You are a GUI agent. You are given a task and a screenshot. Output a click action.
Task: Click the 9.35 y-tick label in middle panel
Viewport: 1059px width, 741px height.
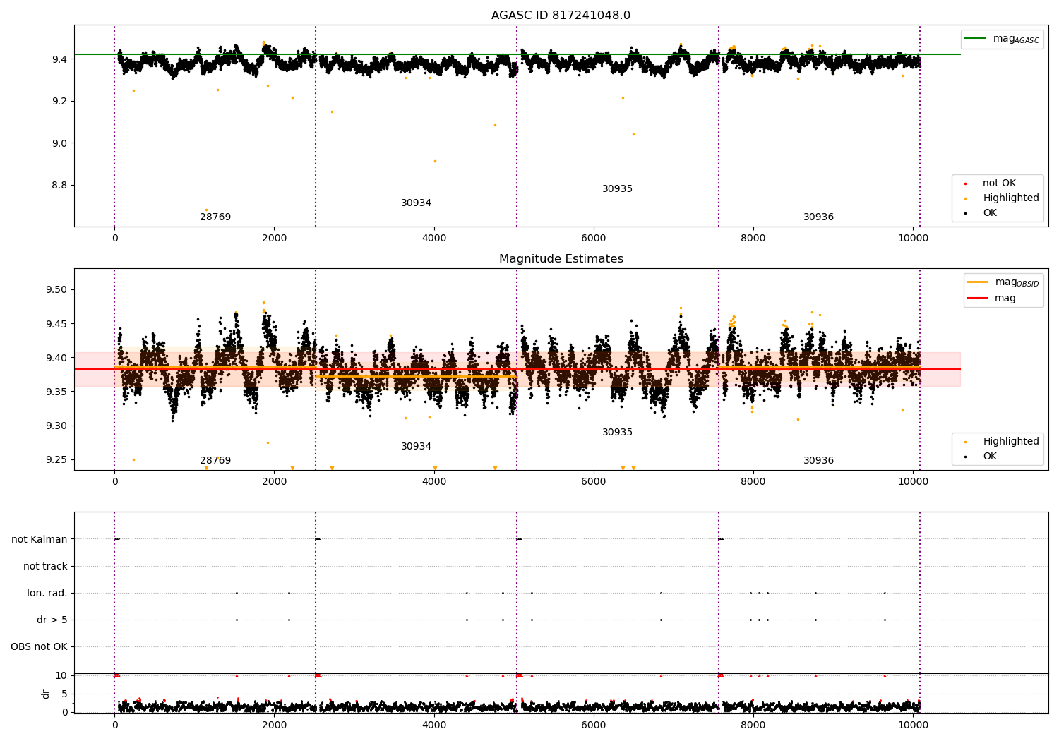tap(56, 392)
